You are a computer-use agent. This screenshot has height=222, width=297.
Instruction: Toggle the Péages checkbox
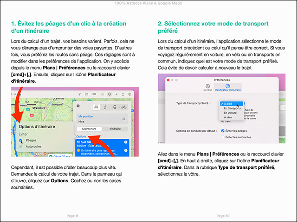coord(21,140)
